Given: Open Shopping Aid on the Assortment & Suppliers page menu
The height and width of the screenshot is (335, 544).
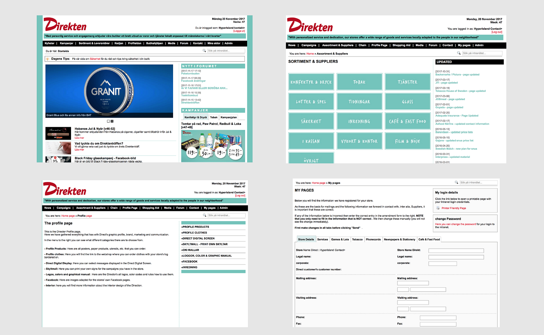Looking at the screenshot, I should pos(401,45).
